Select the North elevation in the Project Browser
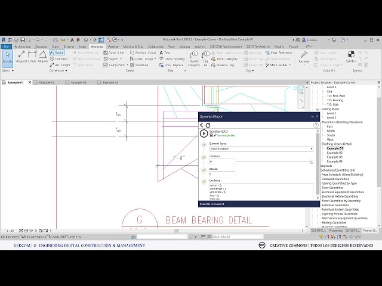This screenshot has width=382, height=286. (331, 131)
